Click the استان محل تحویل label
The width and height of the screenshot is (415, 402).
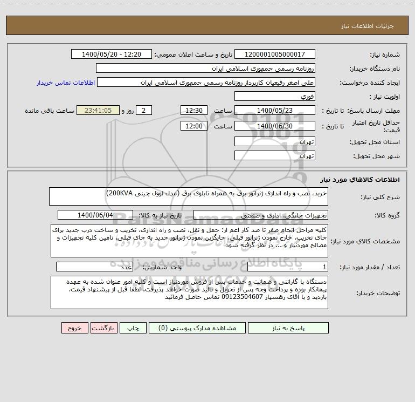pyautogui.click(x=375, y=142)
